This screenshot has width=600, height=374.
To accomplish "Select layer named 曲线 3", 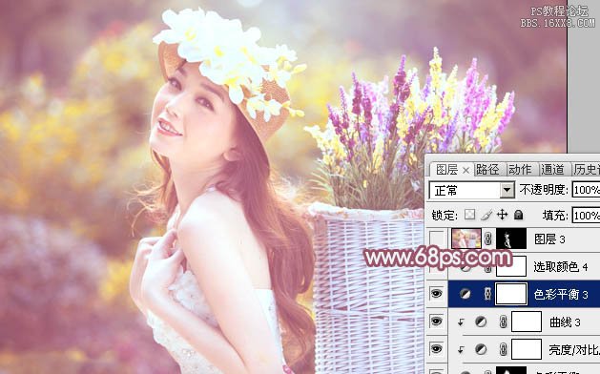I will [x=565, y=322].
